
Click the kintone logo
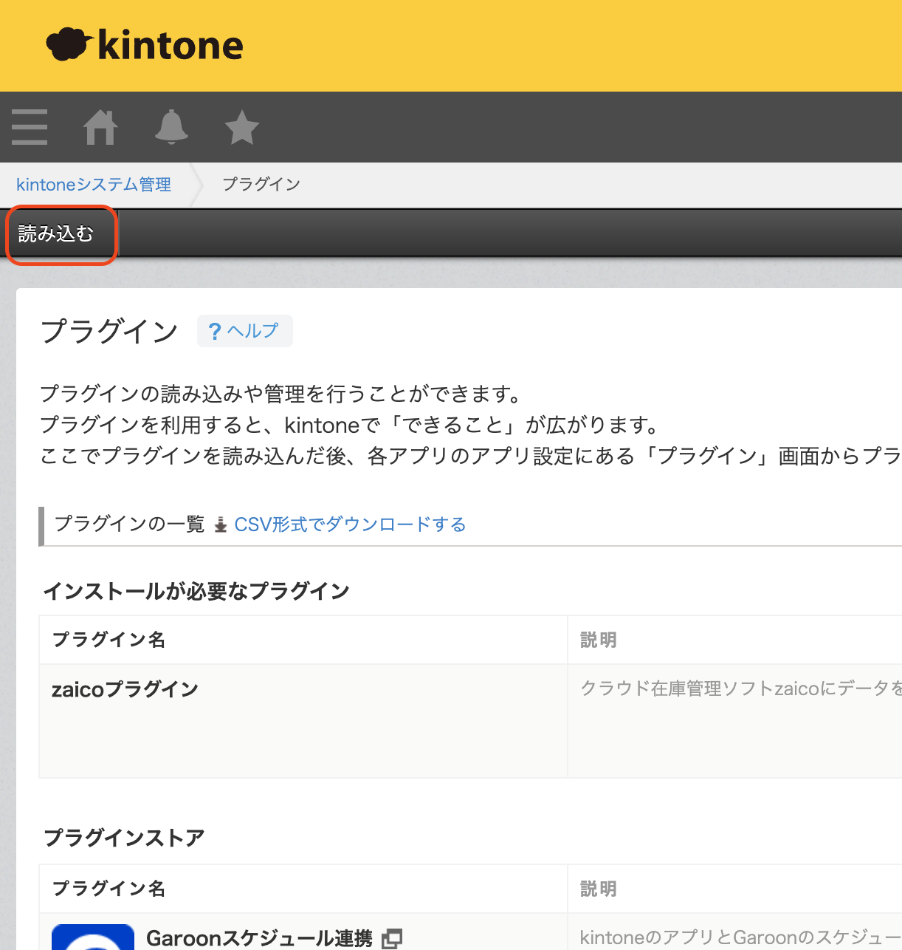tap(145, 44)
